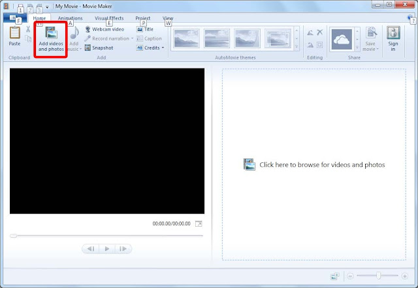This screenshot has width=418, height=288.
Task: Click the black video preview area
Action: 107,141
